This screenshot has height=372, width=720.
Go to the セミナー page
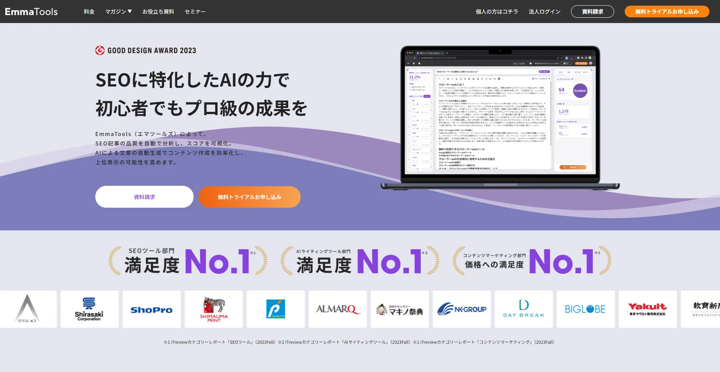[195, 12]
